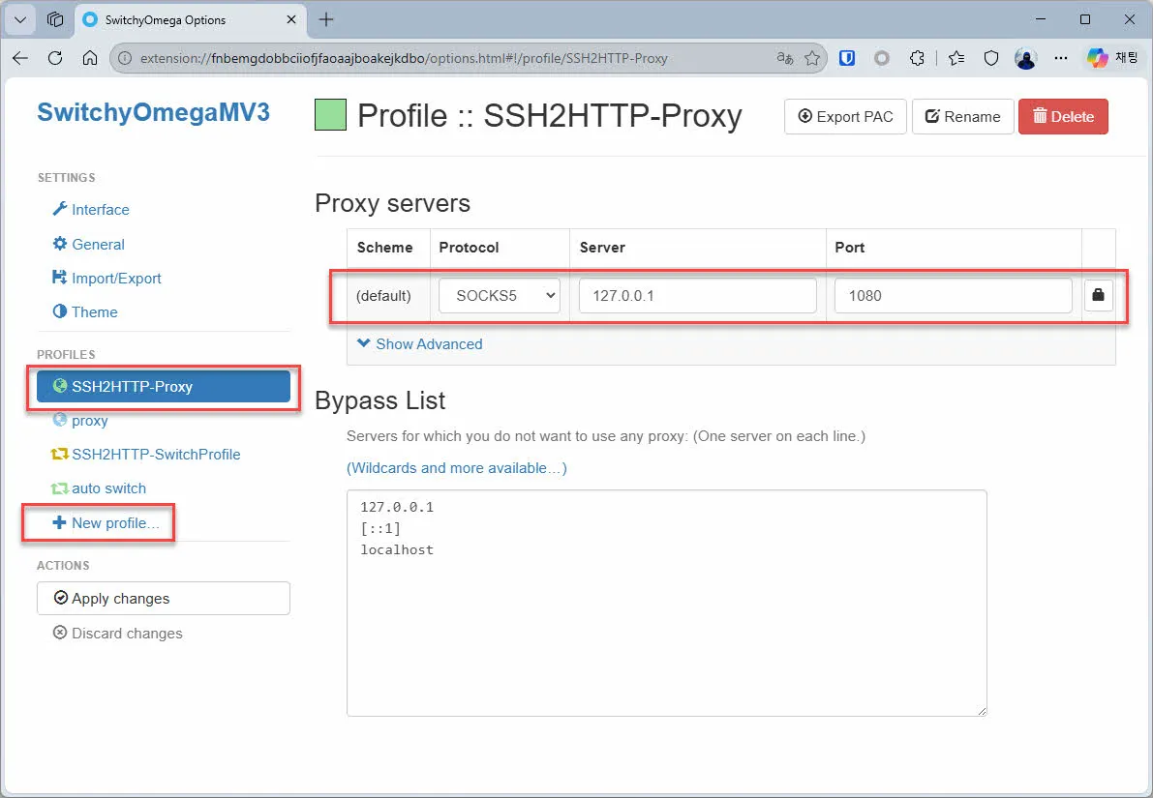
Task: Open Settings and more ellipsis menu
Action: tap(1060, 58)
